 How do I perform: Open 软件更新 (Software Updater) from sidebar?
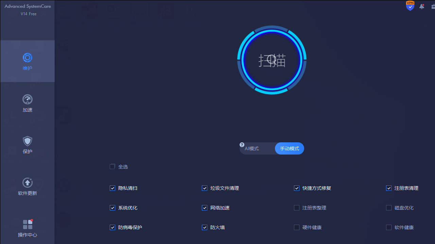pos(27,186)
